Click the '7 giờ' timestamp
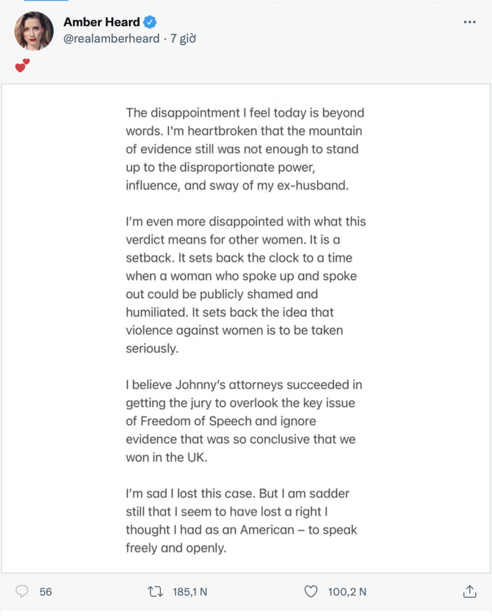Image resolution: width=492 pixels, height=616 pixels. [183, 38]
